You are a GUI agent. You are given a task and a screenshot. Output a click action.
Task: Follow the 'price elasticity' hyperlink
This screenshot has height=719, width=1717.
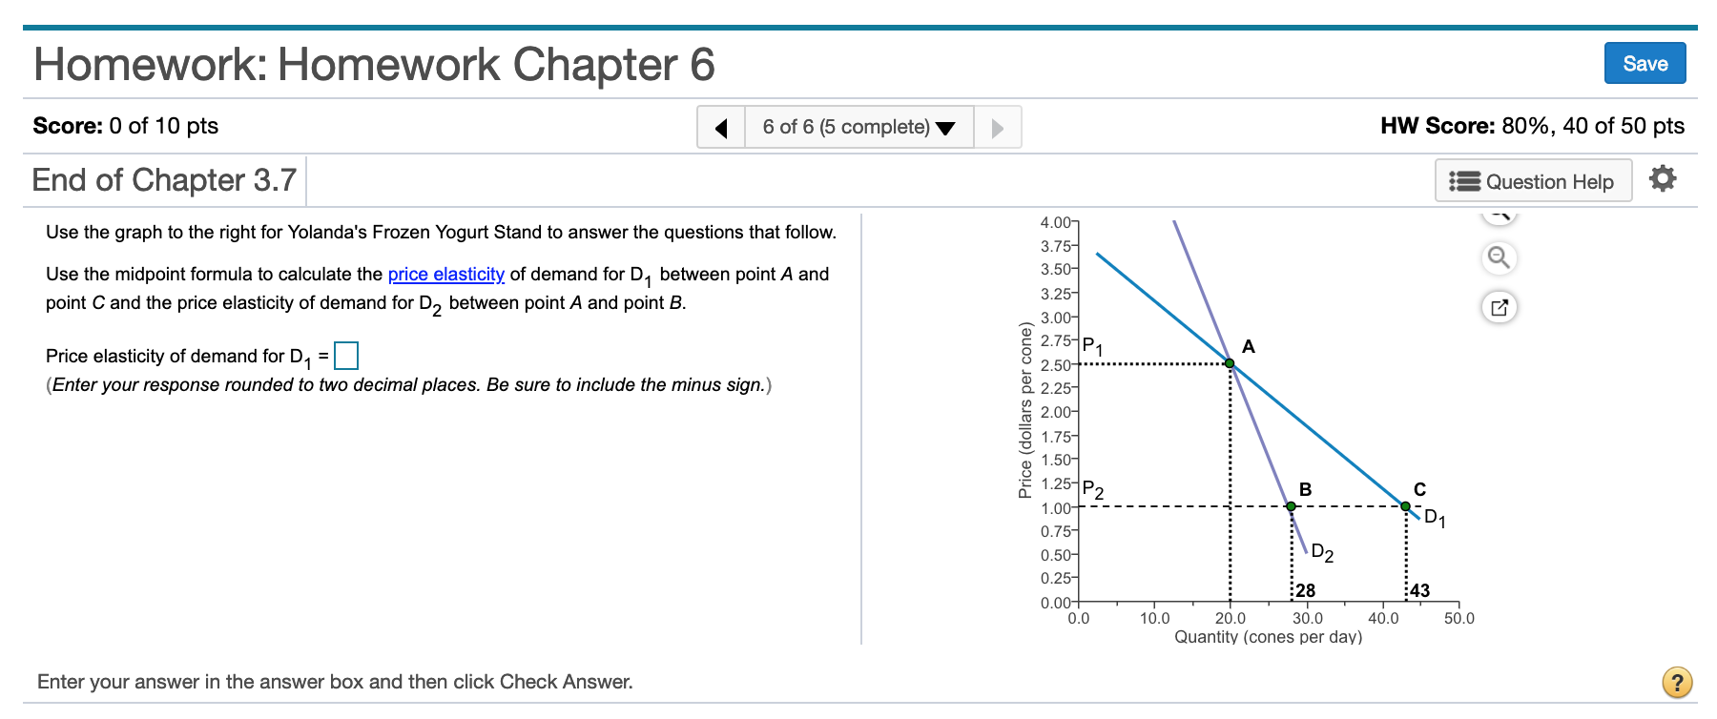(445, 274)
